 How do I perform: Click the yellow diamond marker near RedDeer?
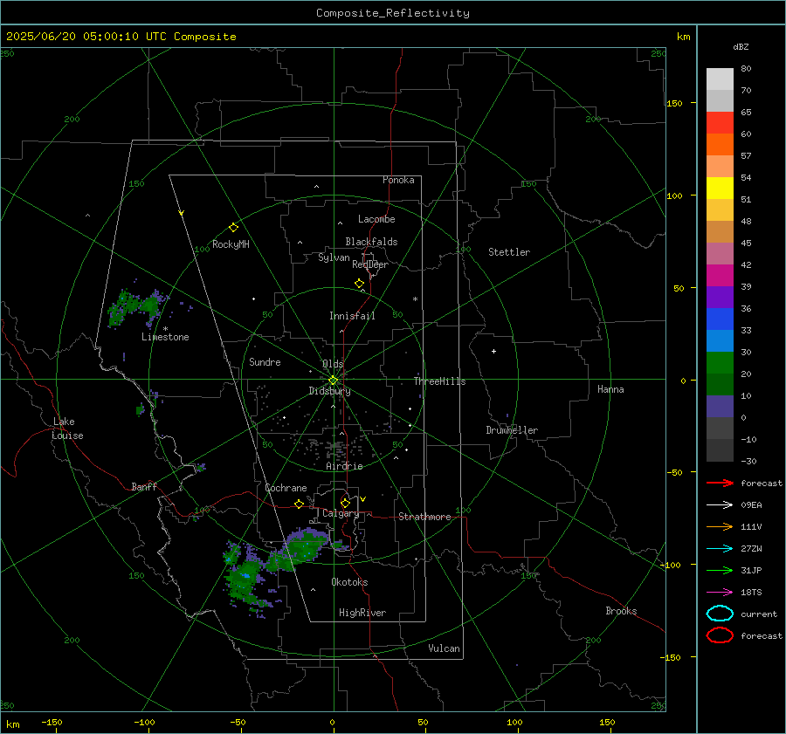pos(359,284)
